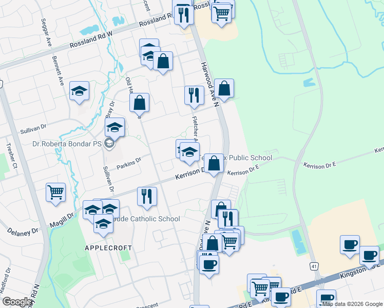The width and height of the screenshot is (384, 308).
Task: Select the school marker above Dr. Roberta Bondar PS
Action: 114,127
